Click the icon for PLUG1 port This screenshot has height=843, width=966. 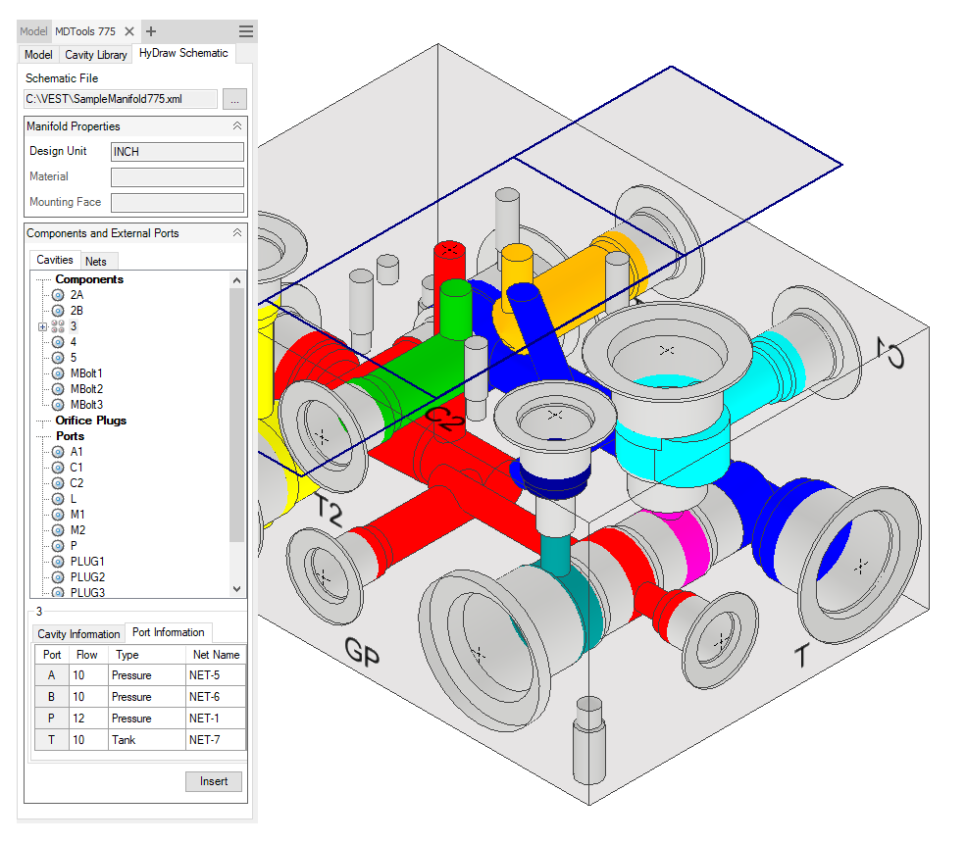click(x=58, y=562)
